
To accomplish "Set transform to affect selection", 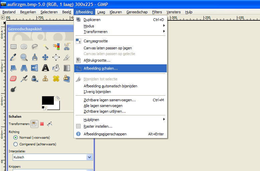I will (42, 124).
